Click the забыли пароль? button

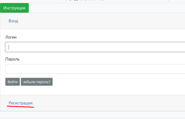point(37,82)
